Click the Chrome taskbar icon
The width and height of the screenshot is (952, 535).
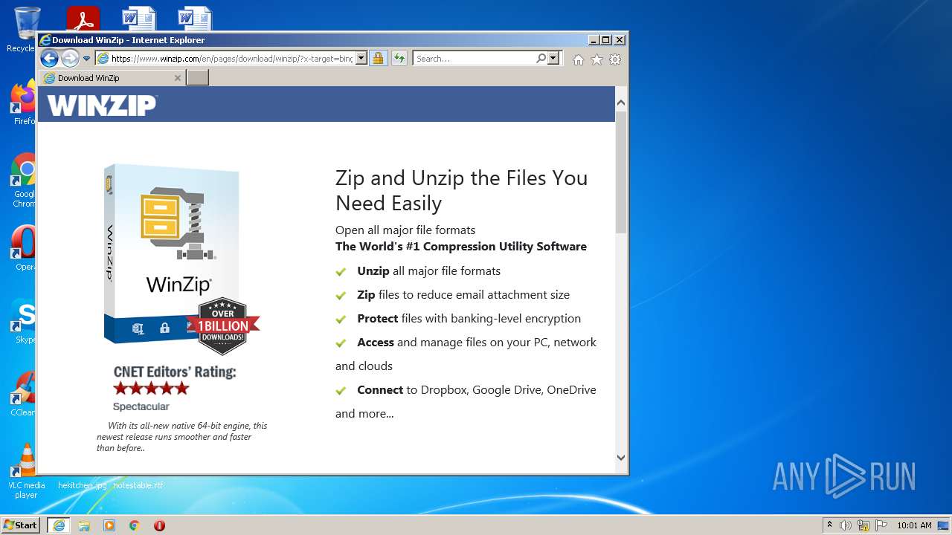(135, 525)
